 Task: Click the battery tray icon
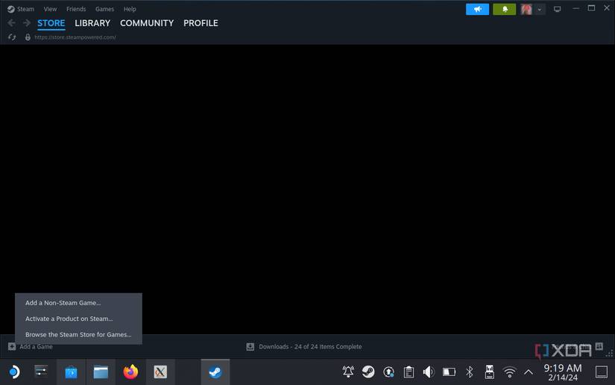(449, 372)
